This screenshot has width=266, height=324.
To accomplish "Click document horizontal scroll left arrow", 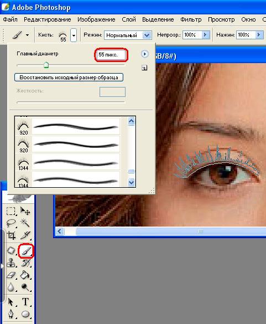I will 60,231.
